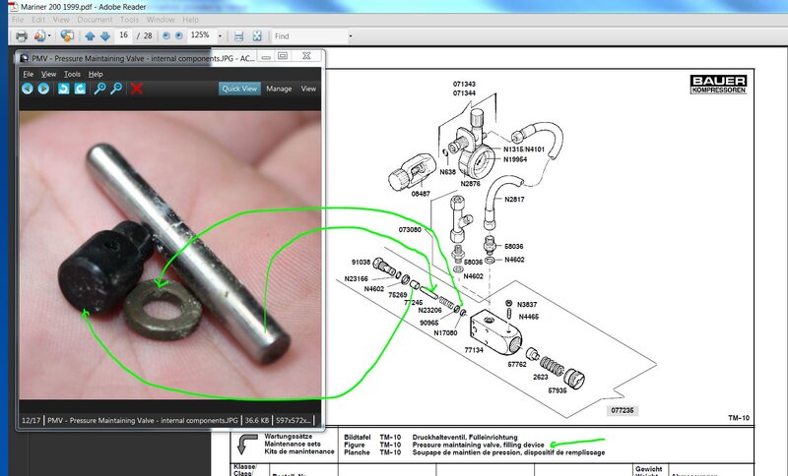Click the fit full page icon
The height and width of the screenshot is (476, 788).
click(256, 36)
